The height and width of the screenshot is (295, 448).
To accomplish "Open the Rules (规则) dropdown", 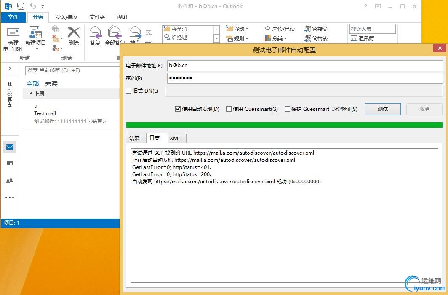I will (x=237, y=38).
